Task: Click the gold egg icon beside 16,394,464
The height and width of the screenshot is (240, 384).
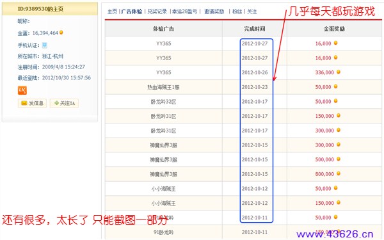Action: [x=61, y=33]
